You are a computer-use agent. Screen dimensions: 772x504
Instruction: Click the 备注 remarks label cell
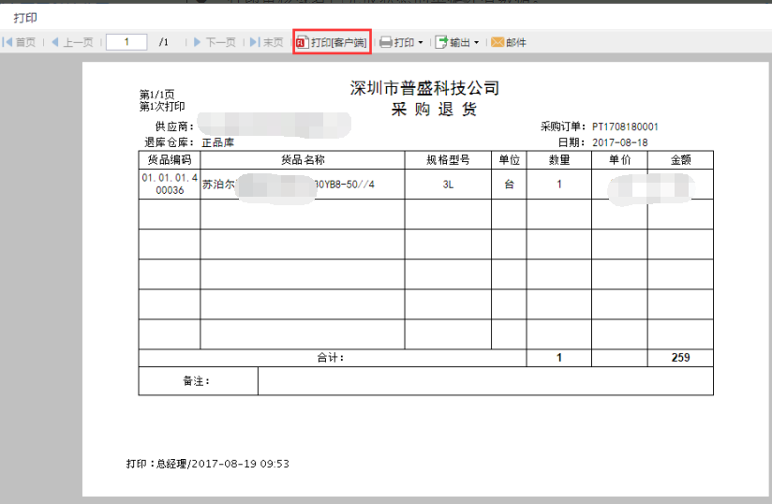[198, 381]
